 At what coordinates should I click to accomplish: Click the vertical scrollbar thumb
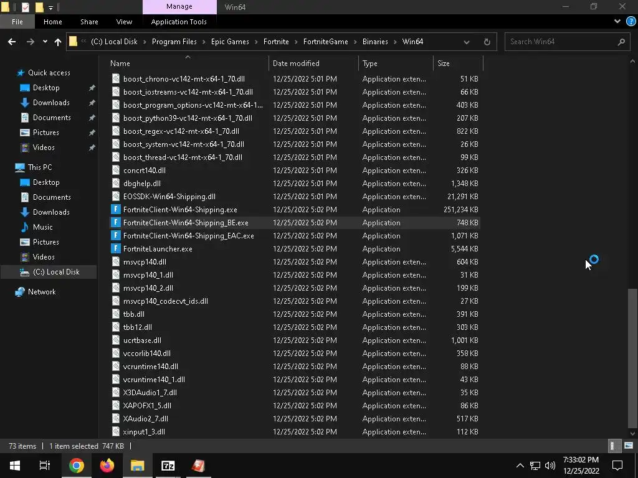click(632, 358)
